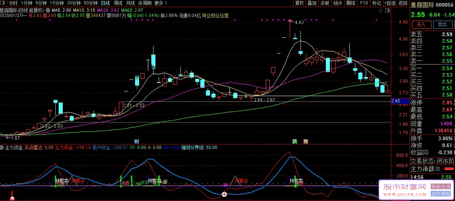Open the 多周期 multi-period view
This screenshot has width=455, height=201.
coord(145,3)
